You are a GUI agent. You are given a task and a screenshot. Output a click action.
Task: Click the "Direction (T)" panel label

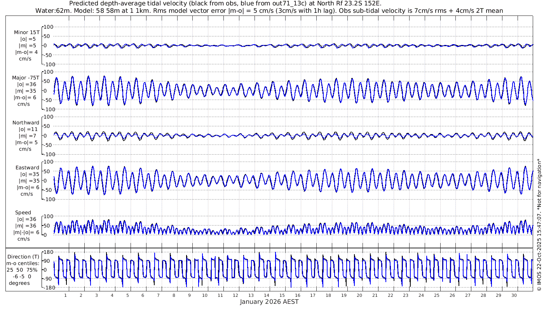[24, 257]
